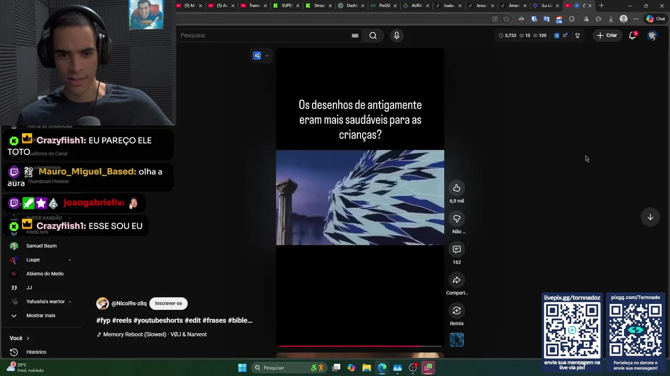This screenshot has height=376, width=670.
Task: Open the 162 comments panel
Action: pos(456,250)
